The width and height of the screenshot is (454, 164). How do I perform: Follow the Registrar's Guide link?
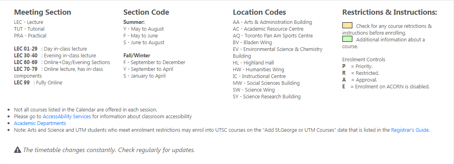(x=410, y=130)
